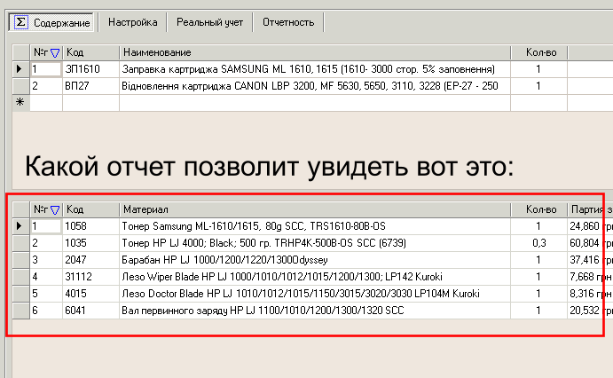Click sort arrow in lower №г column header
Screen dimensions: 613x378
pos(55,209)
